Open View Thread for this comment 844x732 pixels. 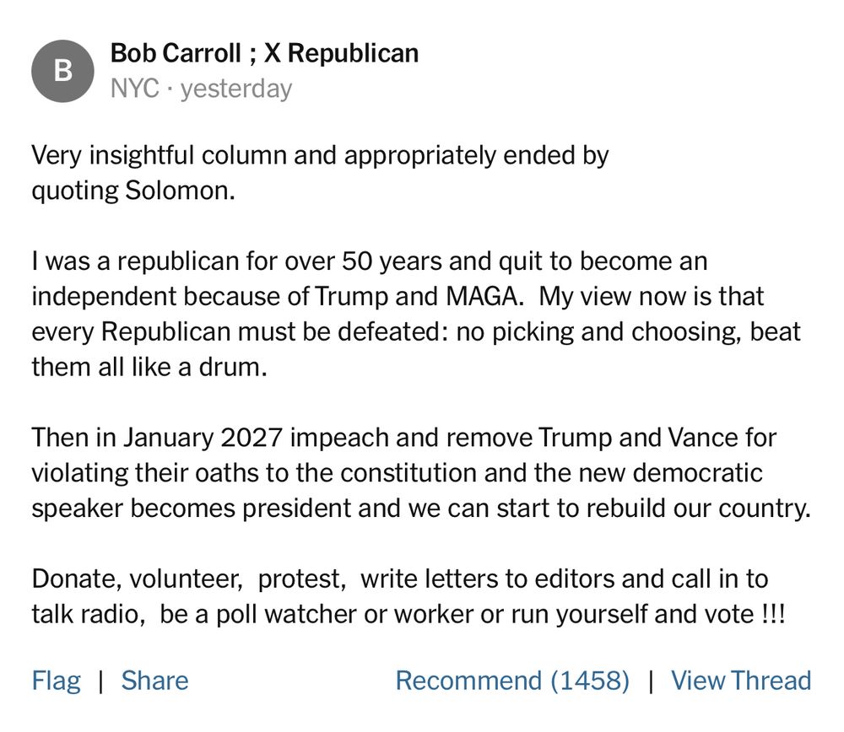tap(741, 681)
